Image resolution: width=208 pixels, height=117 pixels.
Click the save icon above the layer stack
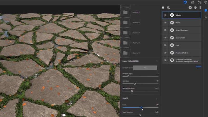click(163, 8)
